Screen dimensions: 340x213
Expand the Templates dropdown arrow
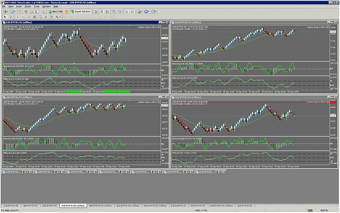tap(156, 11)
